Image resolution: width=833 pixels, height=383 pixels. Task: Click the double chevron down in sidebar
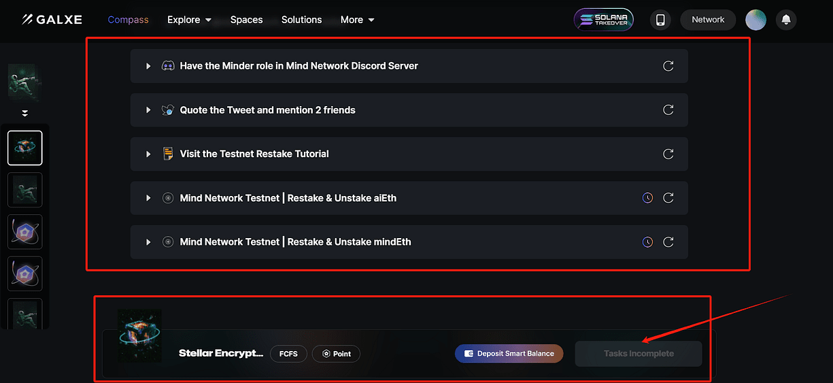coord(25,114)
